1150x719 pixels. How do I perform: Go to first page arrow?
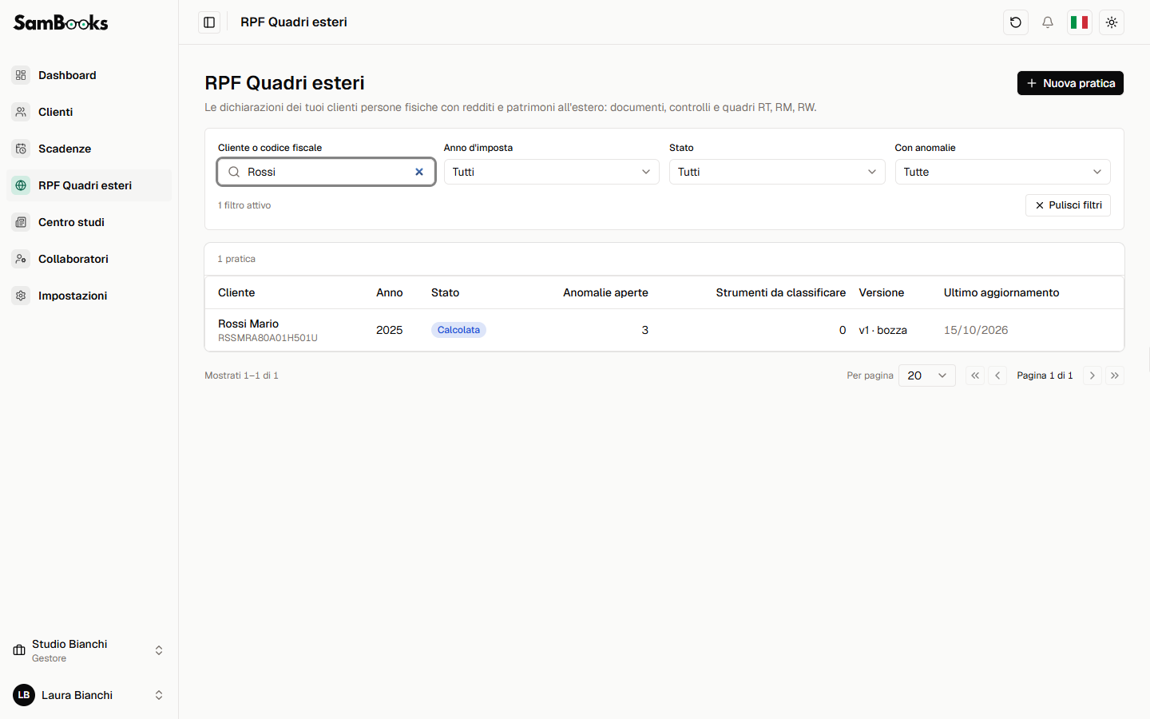[x=975, y=375]
